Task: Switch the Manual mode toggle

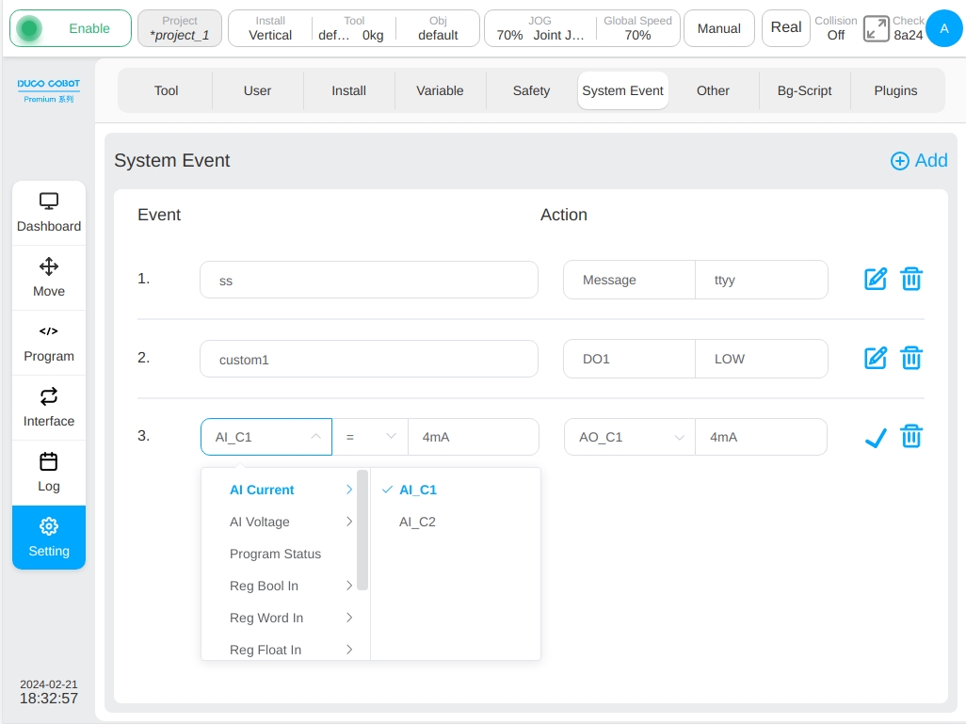Action: (719, 28)
